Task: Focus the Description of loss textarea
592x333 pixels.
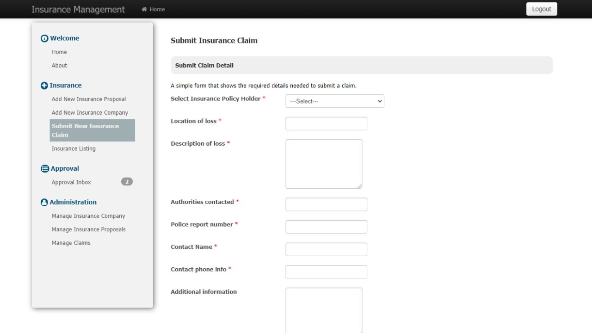Action: click(x=324, y=164)
